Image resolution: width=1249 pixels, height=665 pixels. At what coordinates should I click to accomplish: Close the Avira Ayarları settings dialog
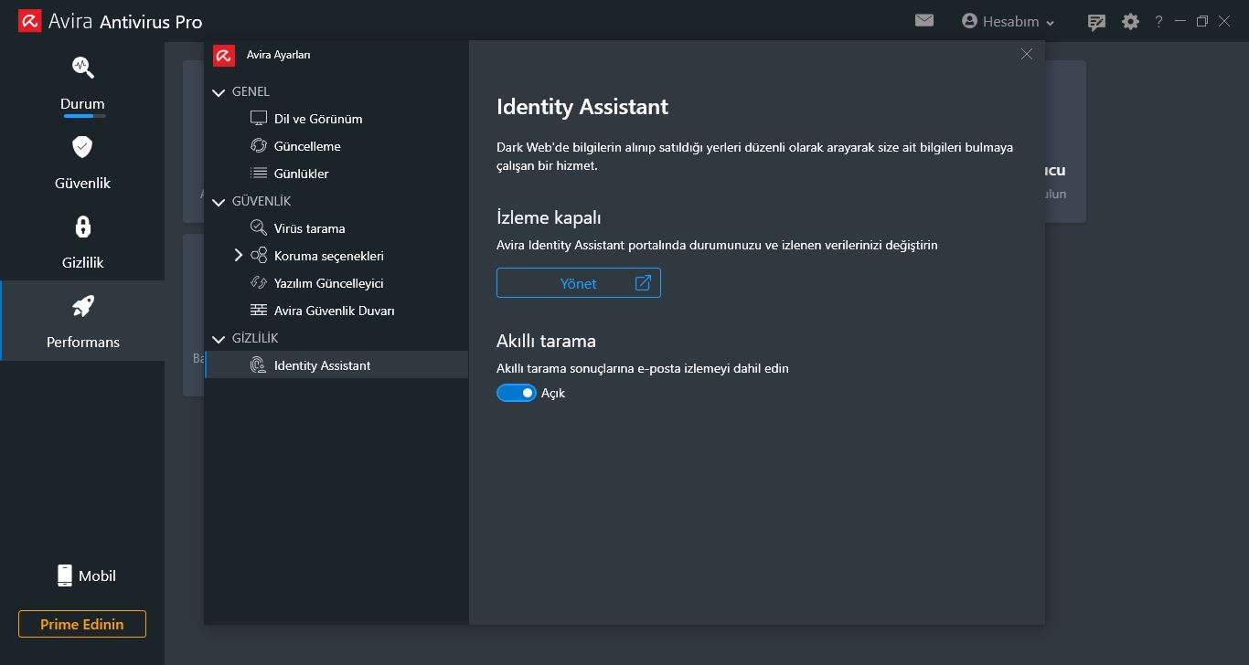[x=1027, y=54]
